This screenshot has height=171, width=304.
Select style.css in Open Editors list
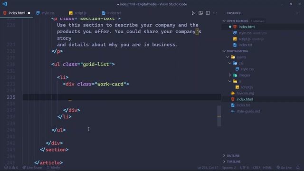tap(245, 33)
